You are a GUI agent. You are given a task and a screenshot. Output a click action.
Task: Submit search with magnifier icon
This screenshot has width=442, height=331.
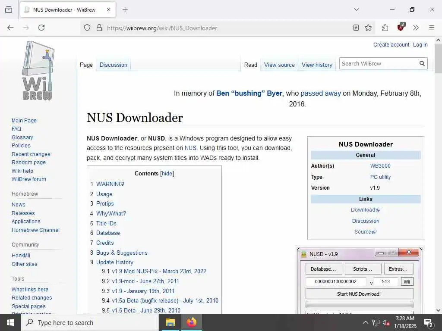(422, 64)
